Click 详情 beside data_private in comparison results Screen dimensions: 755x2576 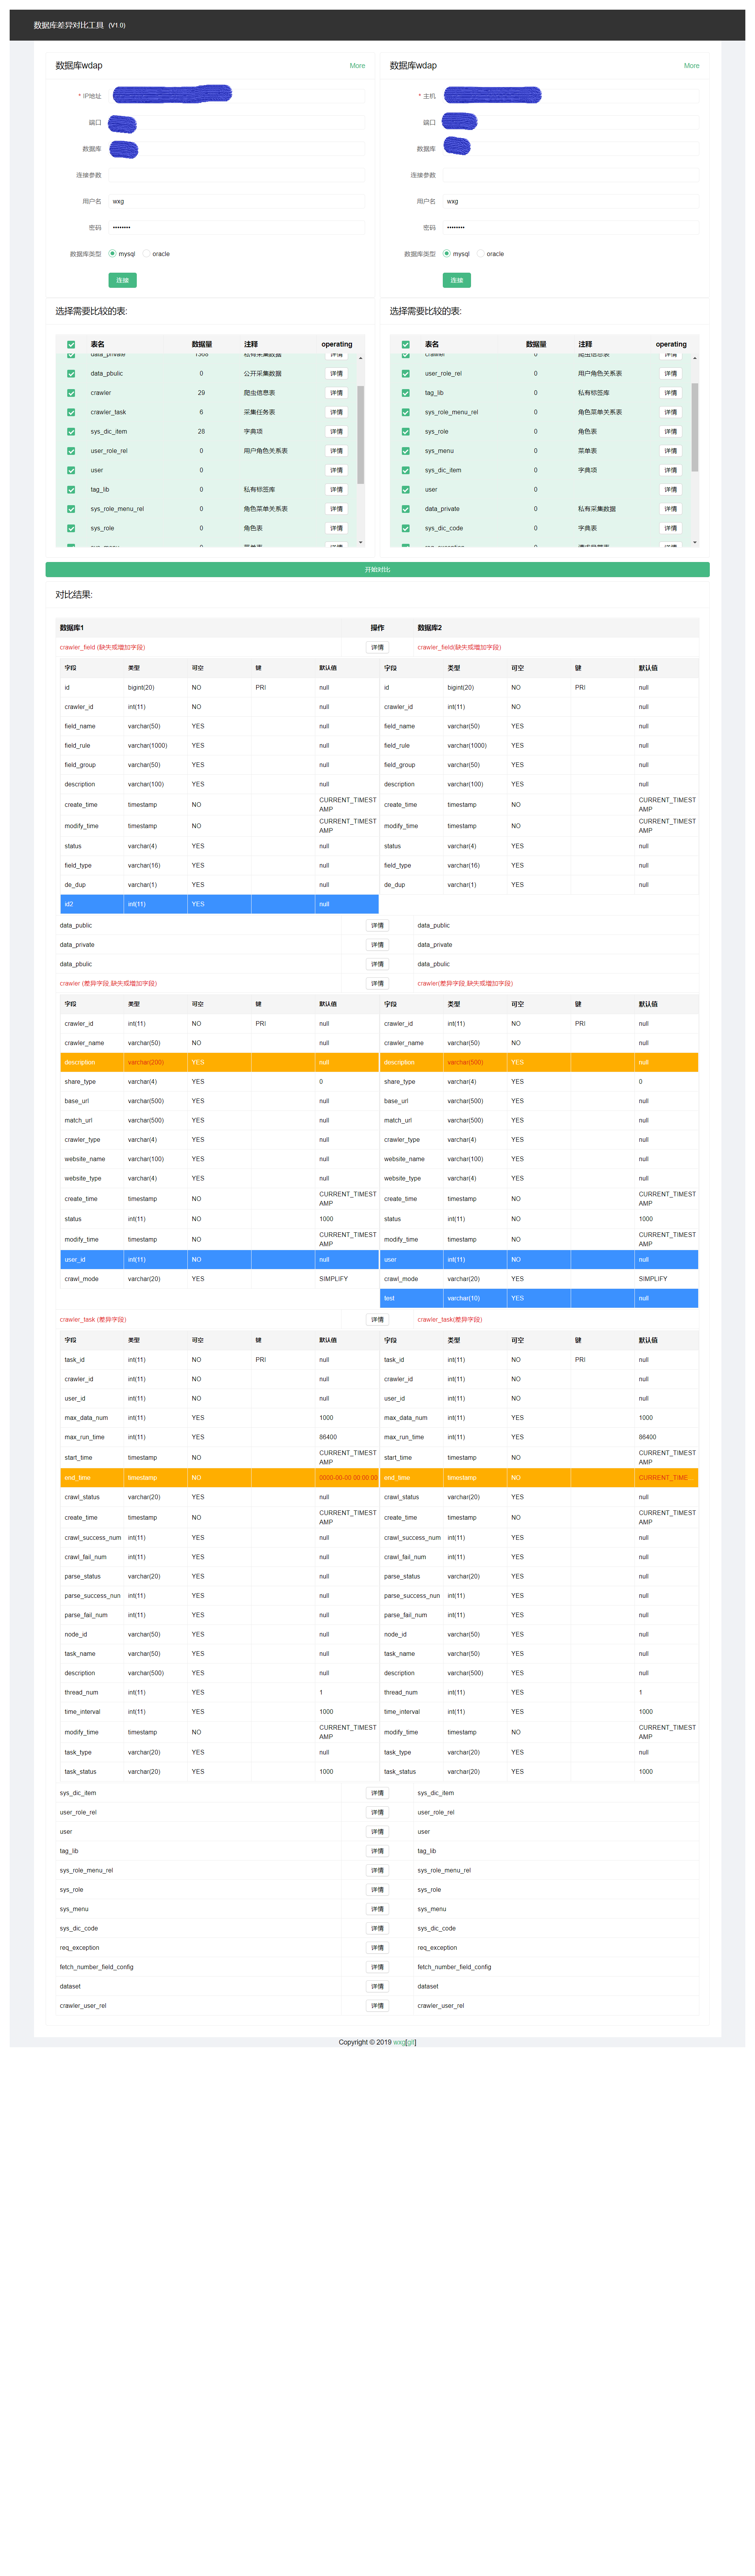click(377, 944)
